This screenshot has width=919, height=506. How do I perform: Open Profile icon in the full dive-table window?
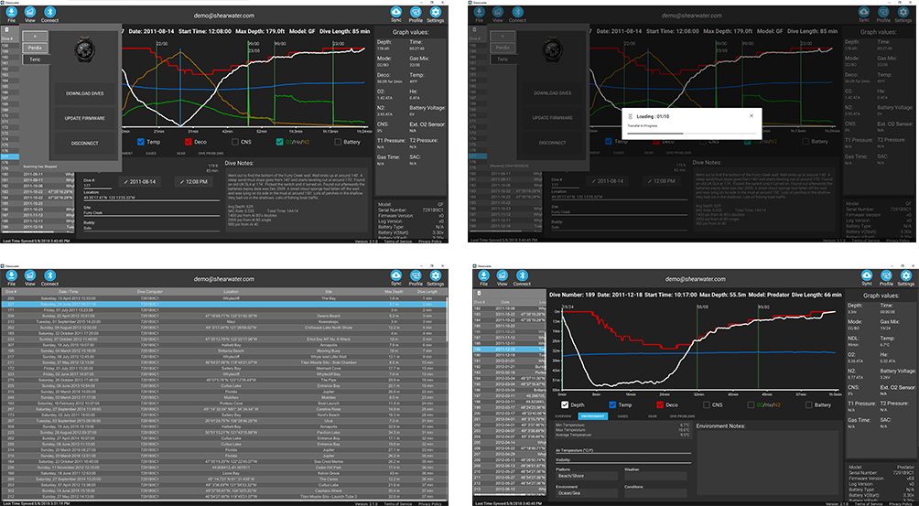(x=416, y=275)
